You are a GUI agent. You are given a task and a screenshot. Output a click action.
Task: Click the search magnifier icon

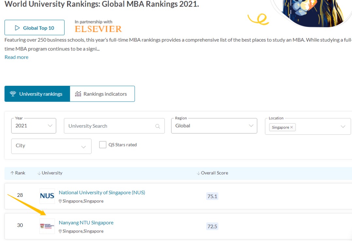[x=158, y=126]
